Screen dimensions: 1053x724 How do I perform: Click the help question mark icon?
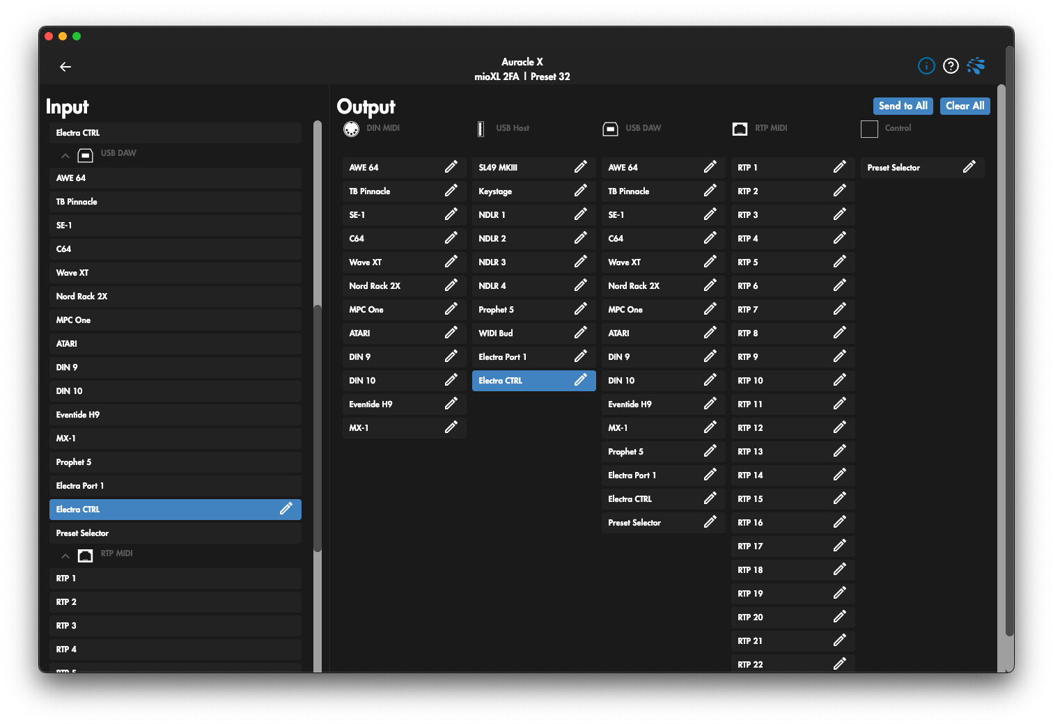pyautogui.click(x=951, y=65)
